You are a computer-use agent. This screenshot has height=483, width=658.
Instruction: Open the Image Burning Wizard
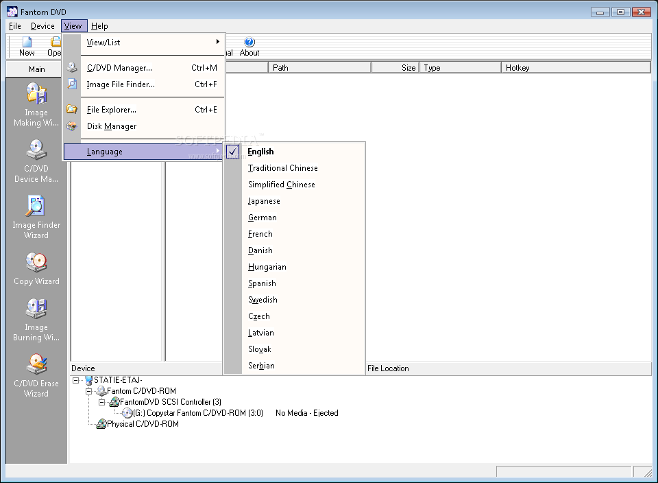[36, 308]
